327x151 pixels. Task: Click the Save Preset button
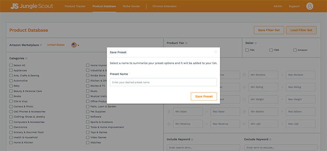click(204, 97)
